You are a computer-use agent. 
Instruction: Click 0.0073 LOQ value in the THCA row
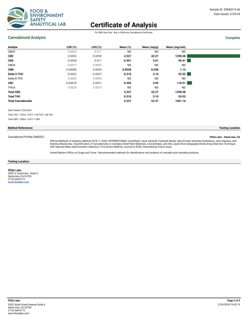click(97, 87)
